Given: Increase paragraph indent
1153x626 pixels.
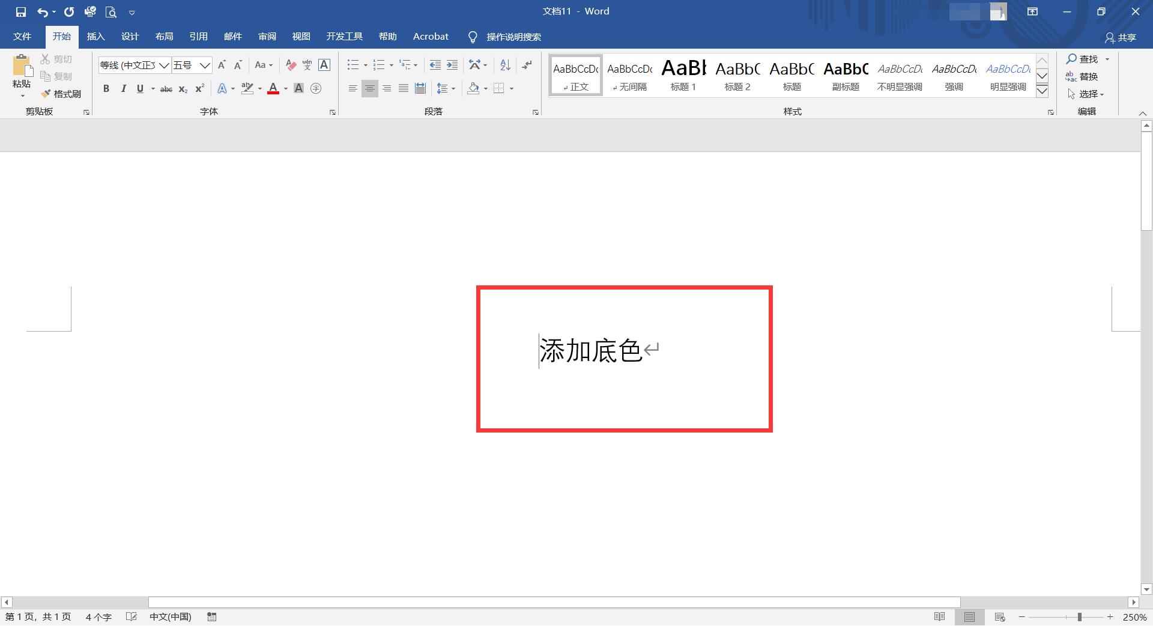Looking at the screenshot, I should [452, 65].
